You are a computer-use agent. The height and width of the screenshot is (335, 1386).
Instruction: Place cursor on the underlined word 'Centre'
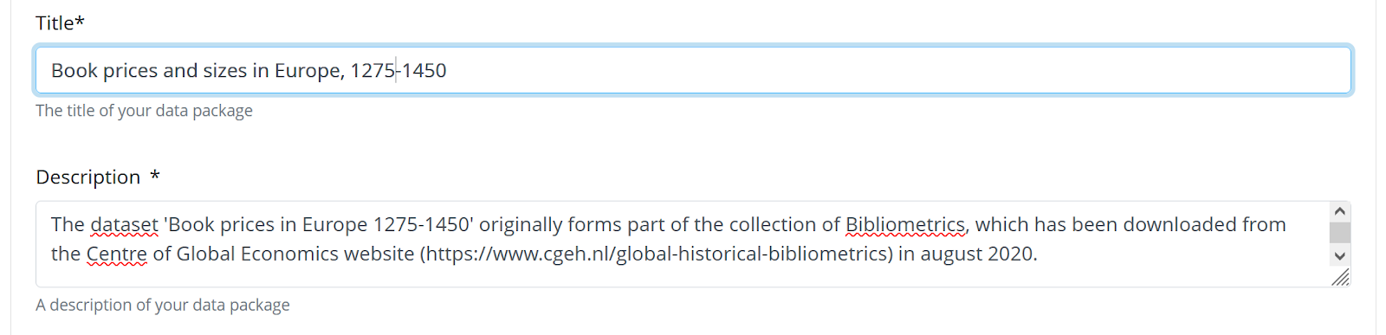pyautogui.click(x=117, y=254)
